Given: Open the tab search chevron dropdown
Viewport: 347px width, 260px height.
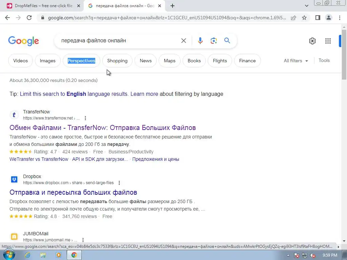Looking at the screenshot, I should click(306, 6).
